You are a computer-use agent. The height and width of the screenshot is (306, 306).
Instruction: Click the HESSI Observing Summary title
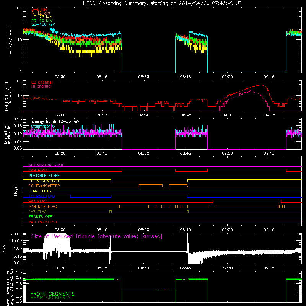click(162, 3)
